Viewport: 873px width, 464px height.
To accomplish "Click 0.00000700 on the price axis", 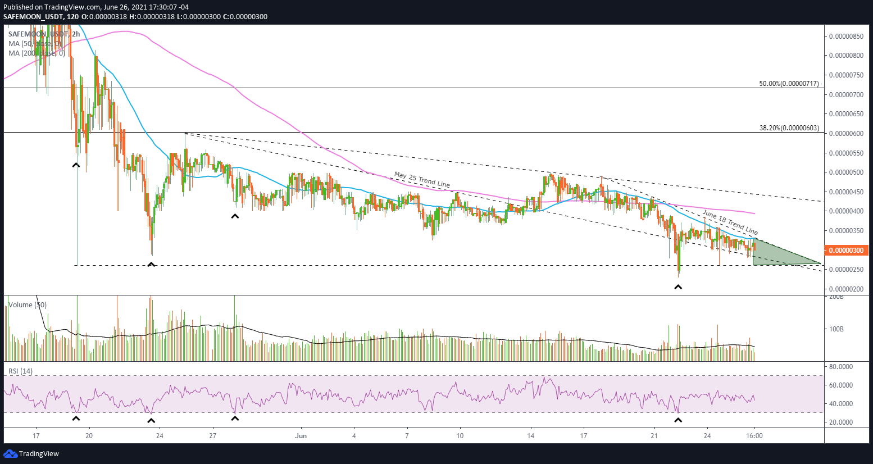I will coord(846,95).
